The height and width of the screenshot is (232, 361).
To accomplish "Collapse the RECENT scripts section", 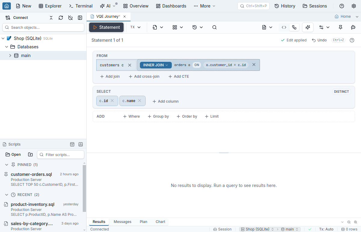I will pyautogui.click(x=7, y=195).
